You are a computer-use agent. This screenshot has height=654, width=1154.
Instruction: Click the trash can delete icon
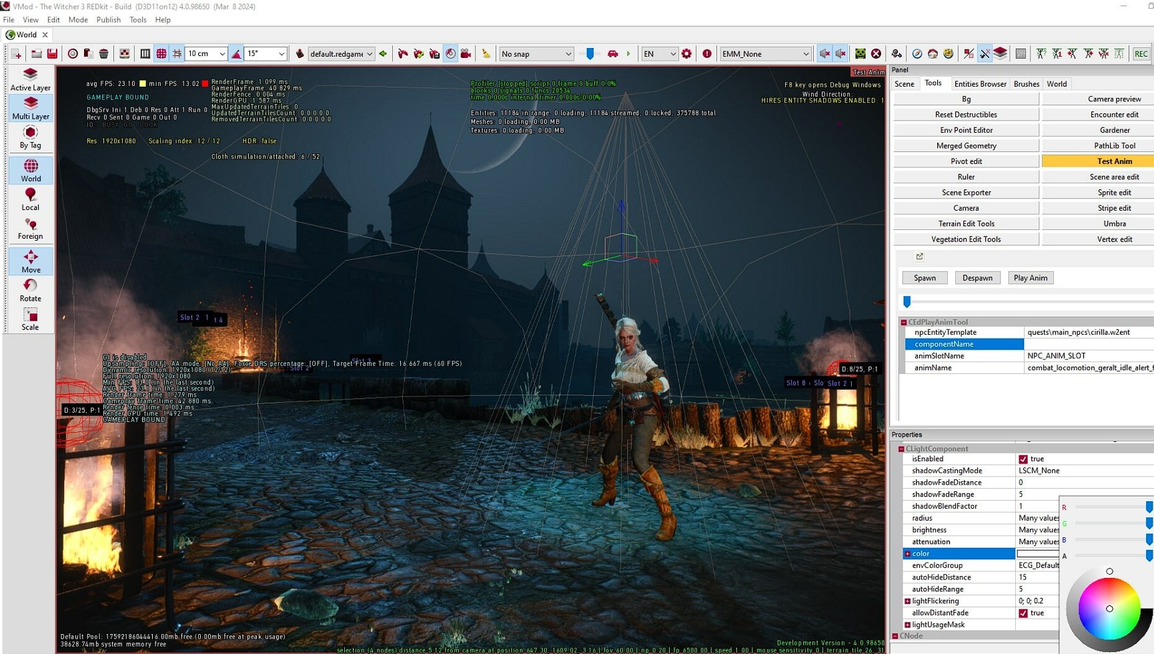pos(103,54)
